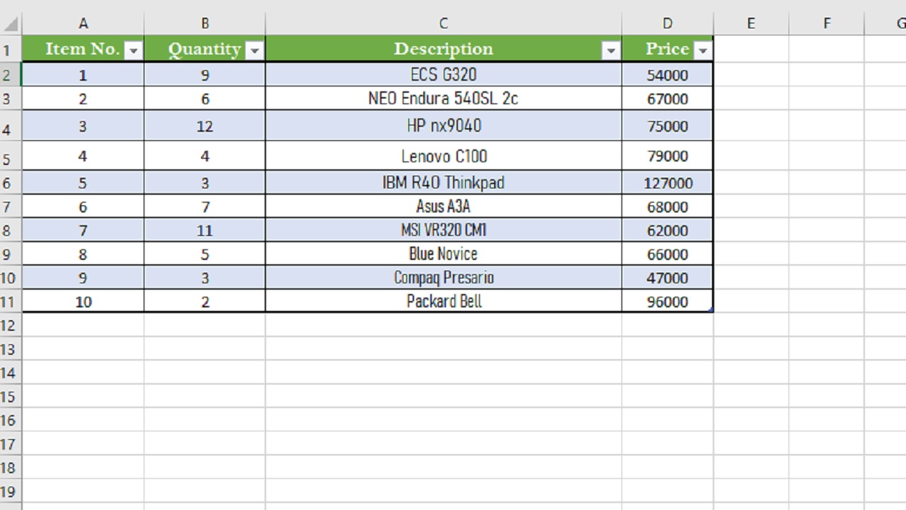Select the Item No. cell in the Compaq Presario row
This screenshot has height=510, width=906.
pos(83,278)
